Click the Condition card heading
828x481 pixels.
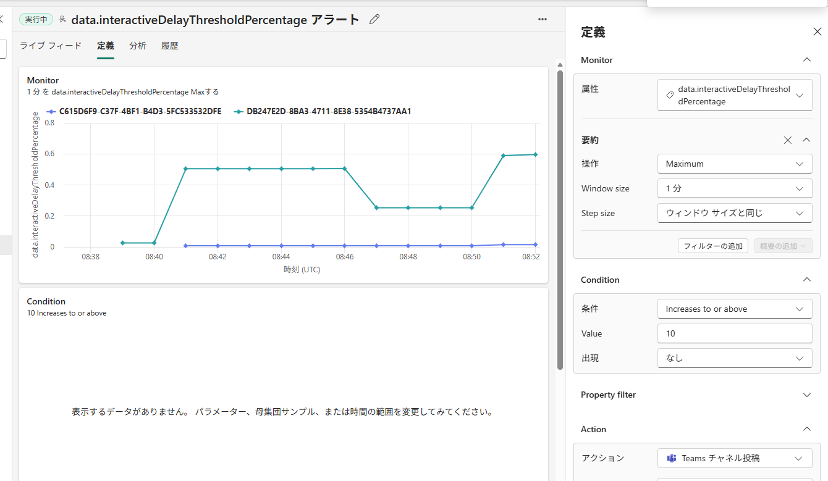46,301
